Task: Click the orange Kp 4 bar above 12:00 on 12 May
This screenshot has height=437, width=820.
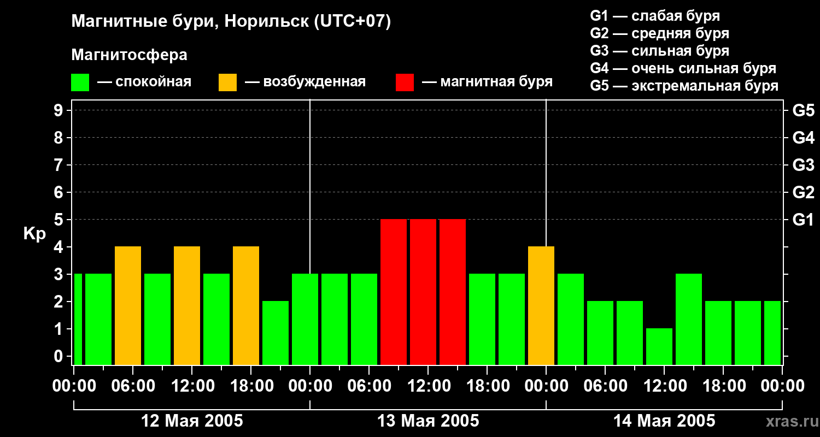Action: (x=187, y=306)
